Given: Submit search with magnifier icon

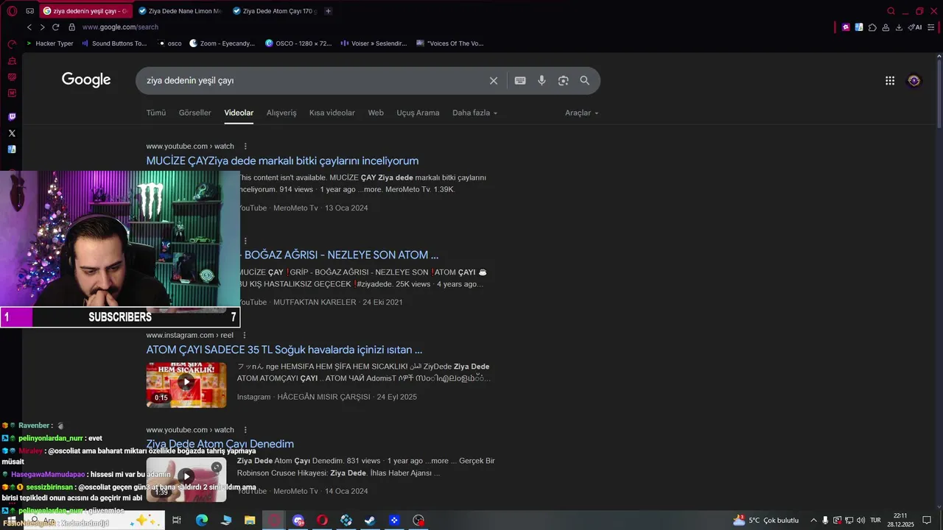Looking at the screenshot, I should (x=585, y=81).
